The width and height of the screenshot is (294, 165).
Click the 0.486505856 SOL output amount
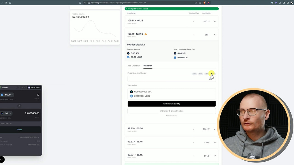(32, 113)
